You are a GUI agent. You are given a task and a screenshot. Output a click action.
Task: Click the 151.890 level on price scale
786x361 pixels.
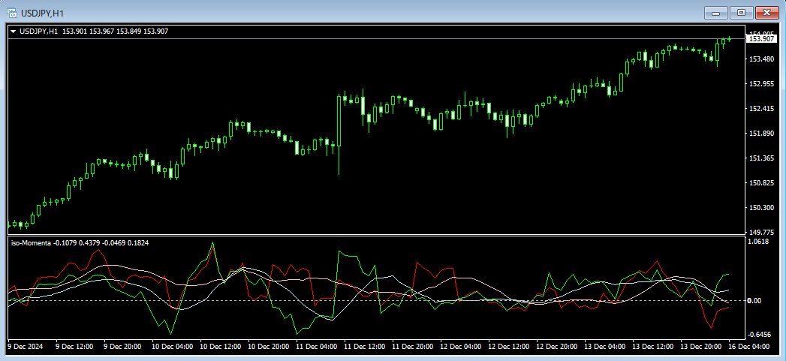tap(761, 134)
